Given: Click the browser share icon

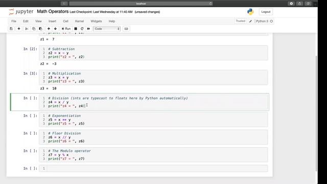Looking at the screenshot, I should click(x=300, y=4).
